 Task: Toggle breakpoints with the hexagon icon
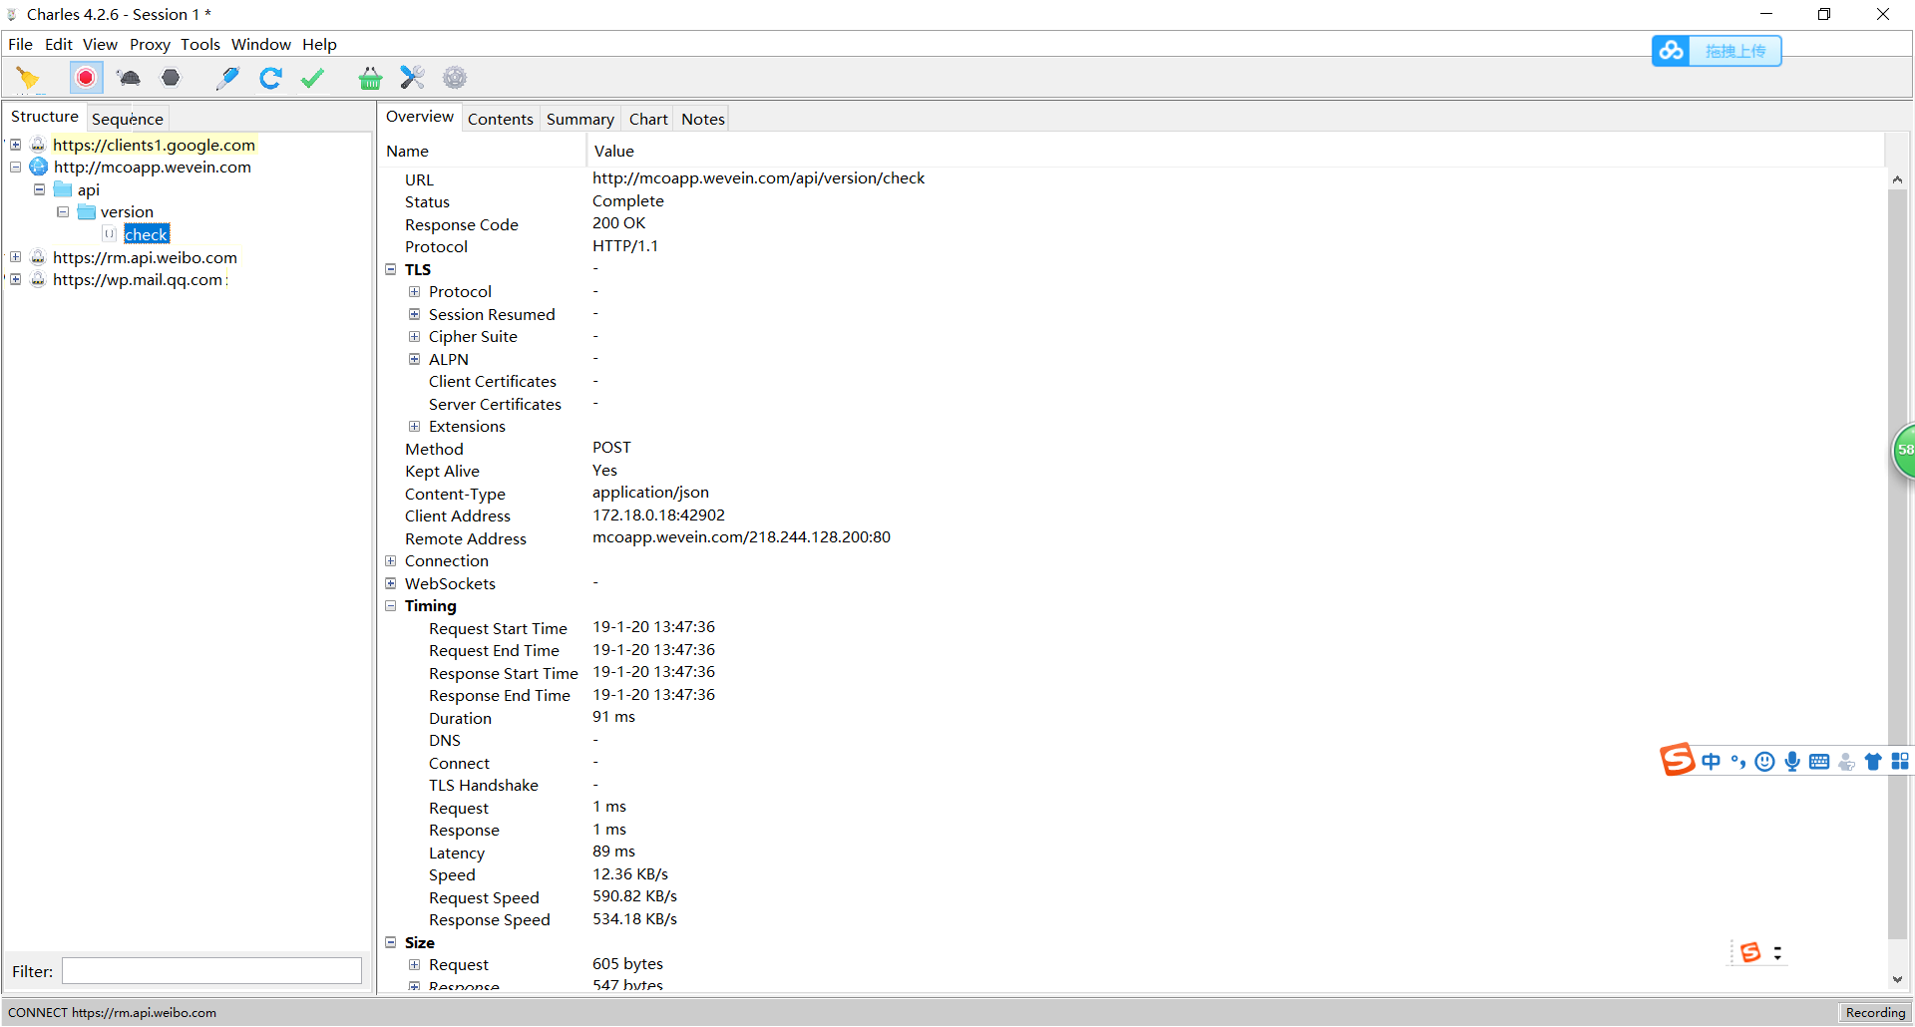[171, 78]
